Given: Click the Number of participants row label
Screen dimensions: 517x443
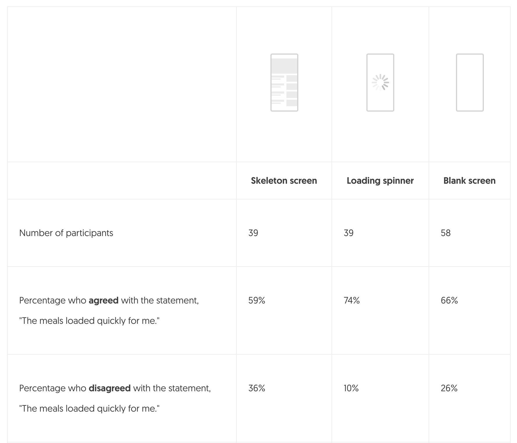Looking at the screenshot, I should (66, 233).
